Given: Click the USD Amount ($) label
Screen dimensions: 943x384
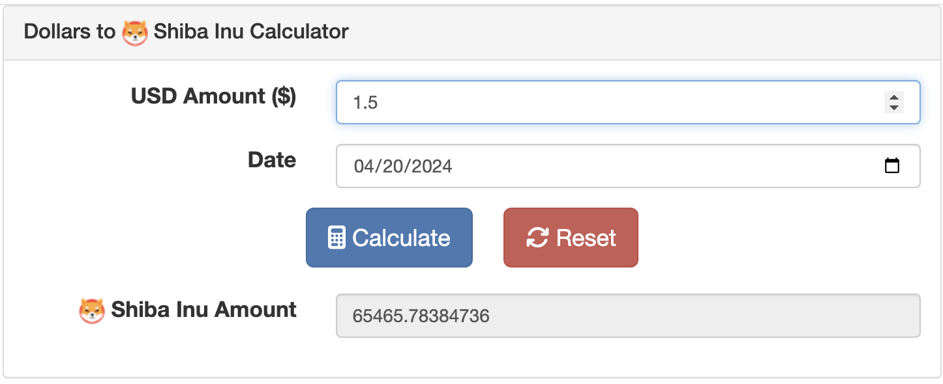Looking at the screenshot, I should point(214,96).
